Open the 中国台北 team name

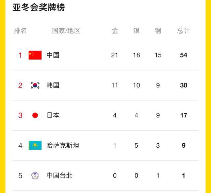[x=59, y=176]
